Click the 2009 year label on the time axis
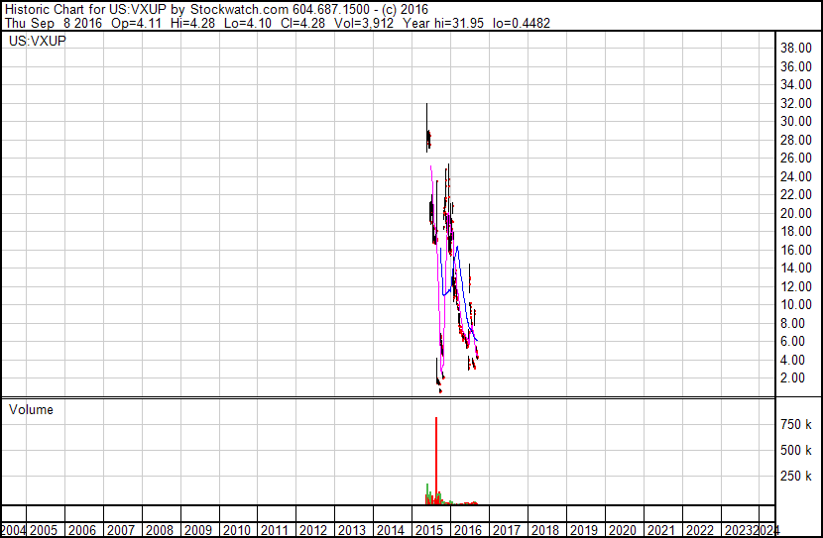Screen dimensions: 823x538 (x=198, y=531)
